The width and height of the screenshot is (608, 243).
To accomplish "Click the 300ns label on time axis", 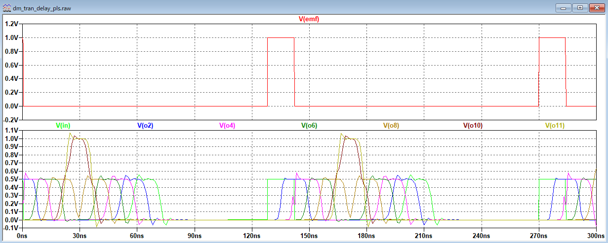I will click(x=596, y=236).
